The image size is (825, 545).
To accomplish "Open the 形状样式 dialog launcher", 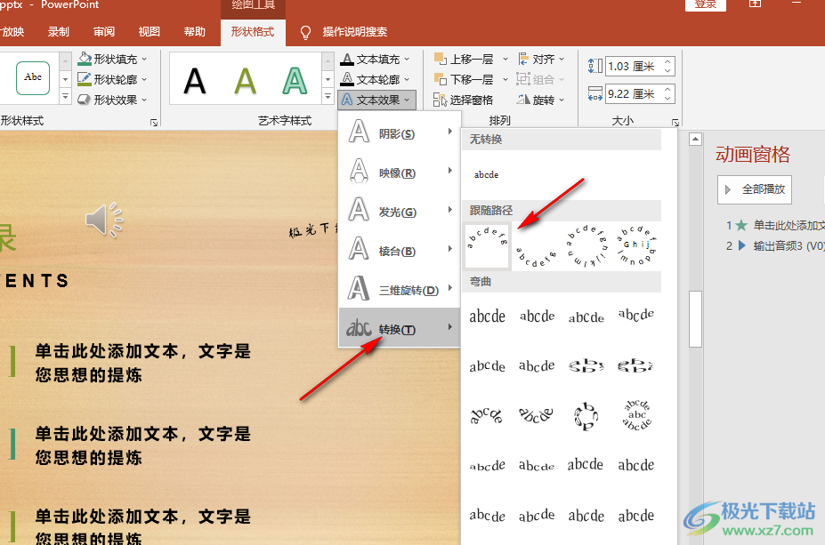I will (x=154, y=123).
